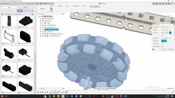
Task: Select the Translate move type icon
Action: 165,33
